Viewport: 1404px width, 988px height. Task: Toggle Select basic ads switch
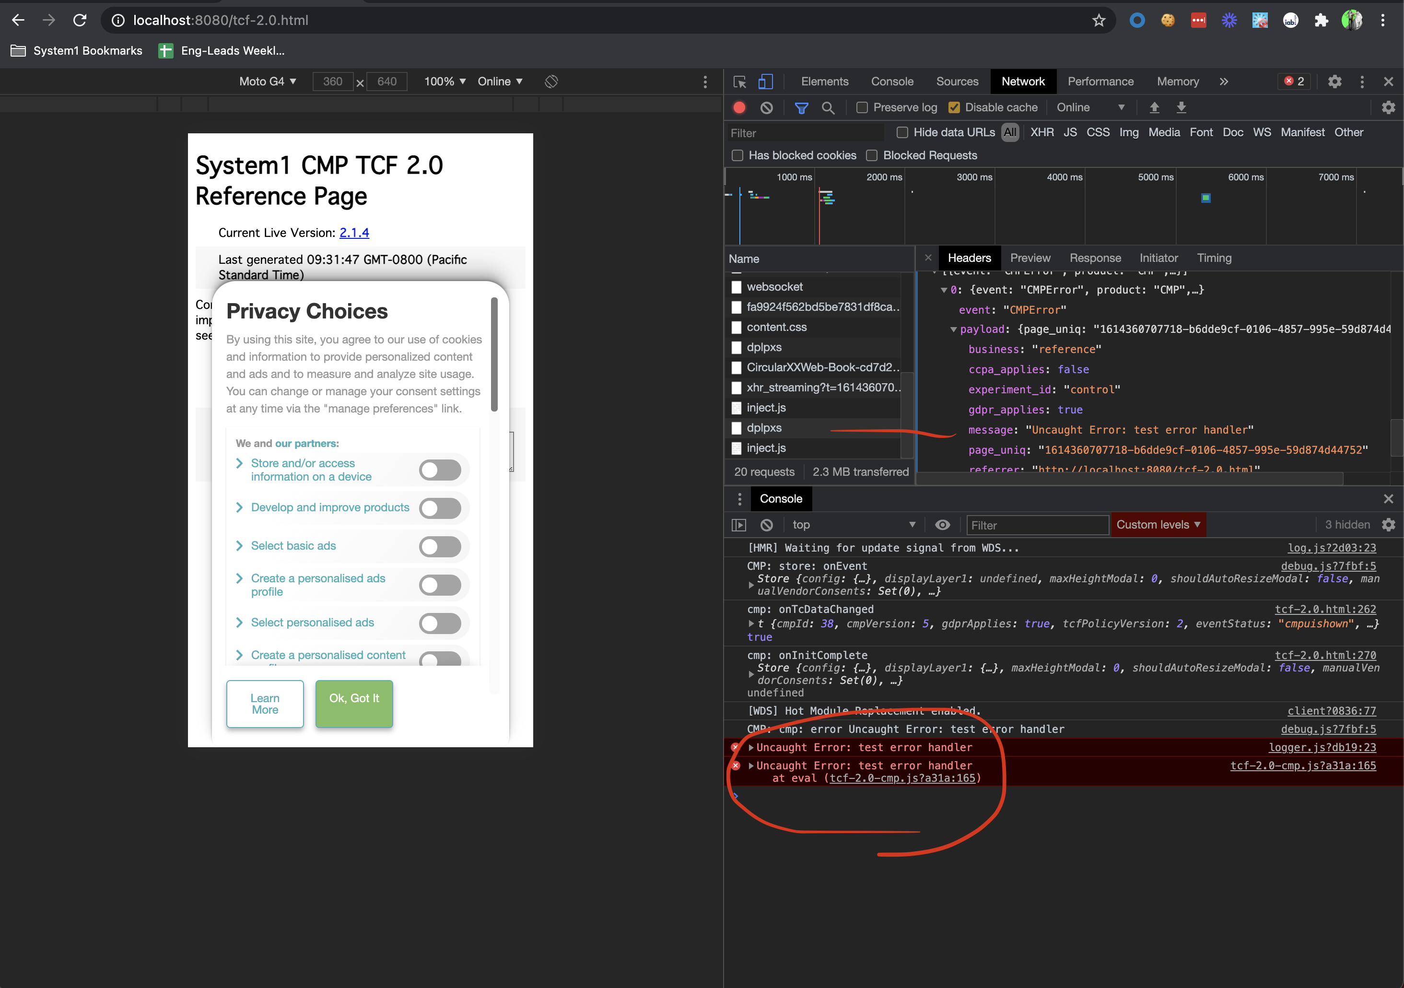[x=440, y=546]
